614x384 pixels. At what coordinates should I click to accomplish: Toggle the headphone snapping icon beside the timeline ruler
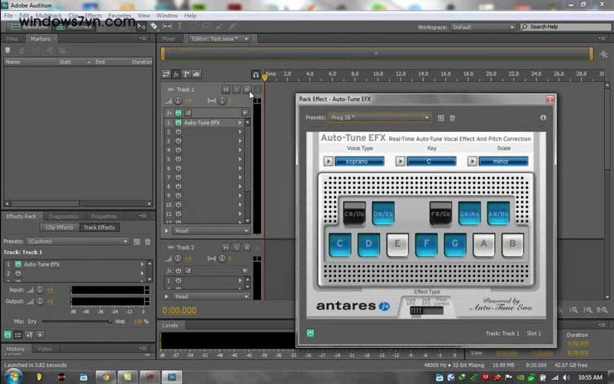click(256, 74)
